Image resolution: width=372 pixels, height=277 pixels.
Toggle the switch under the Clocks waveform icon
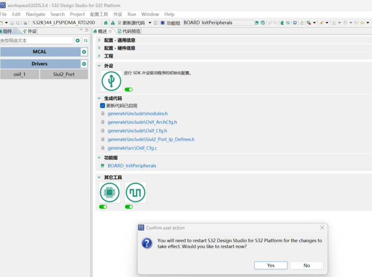(129, 207)
